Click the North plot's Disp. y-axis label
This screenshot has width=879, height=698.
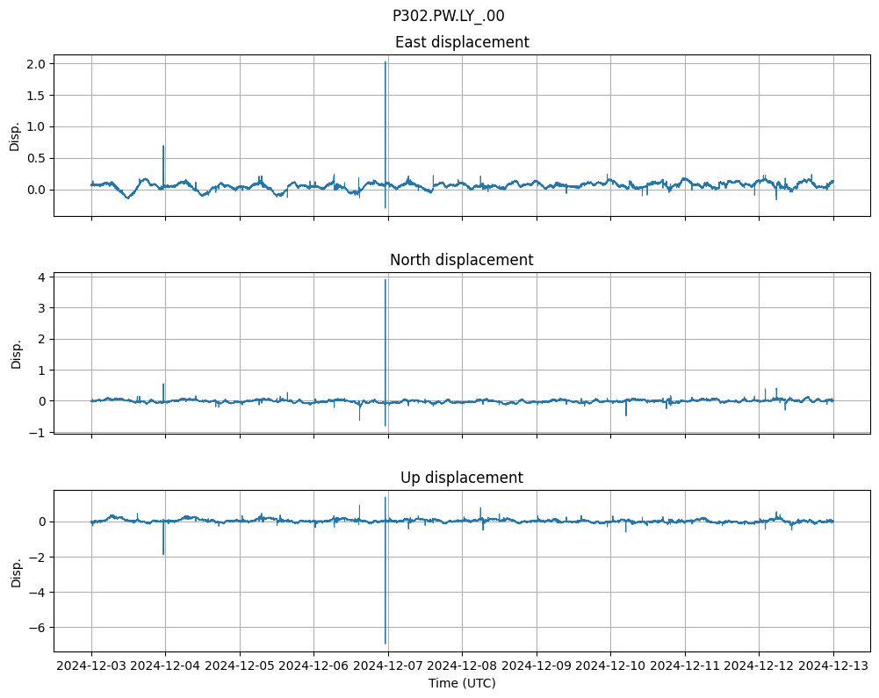[15, 353]
